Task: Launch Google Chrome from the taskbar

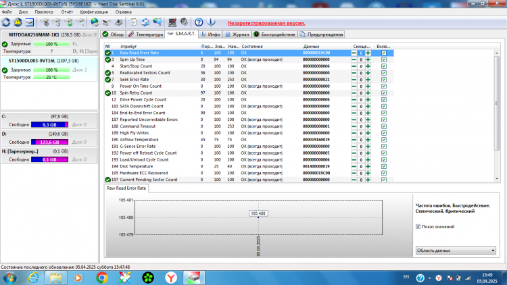Action: click(102, 278)
